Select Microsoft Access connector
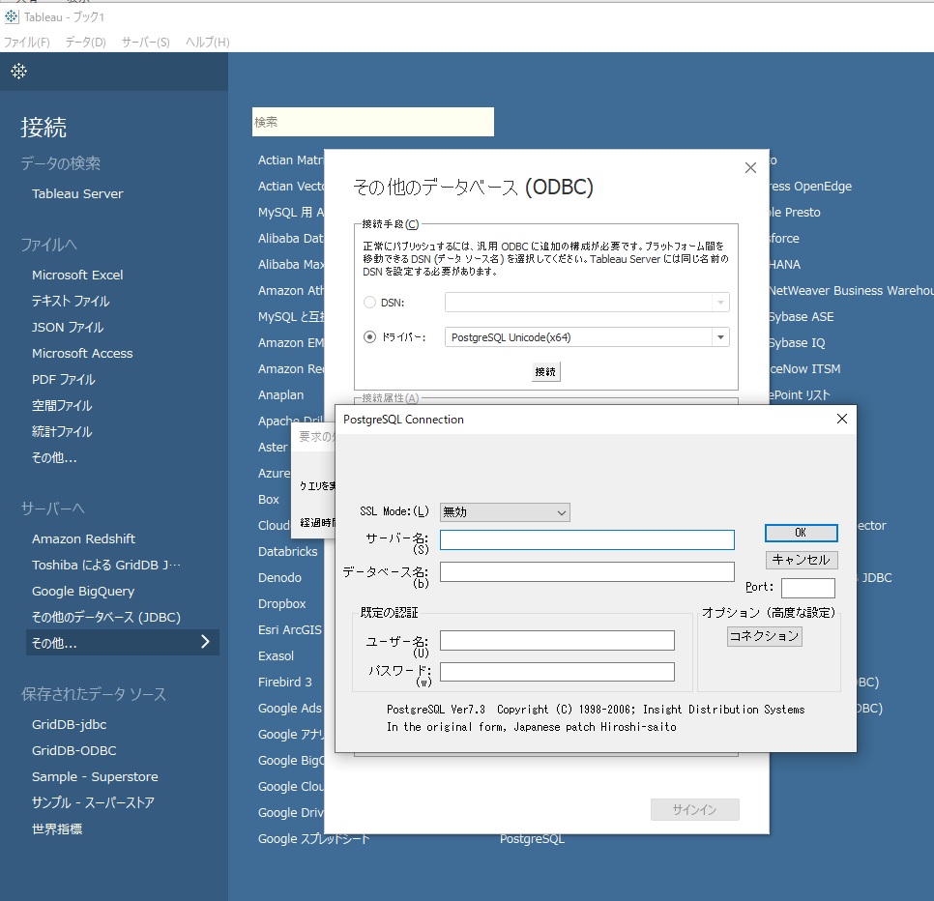Image resolution: width=934 pixels, height=901 pixels. click(x=82, y=354)
